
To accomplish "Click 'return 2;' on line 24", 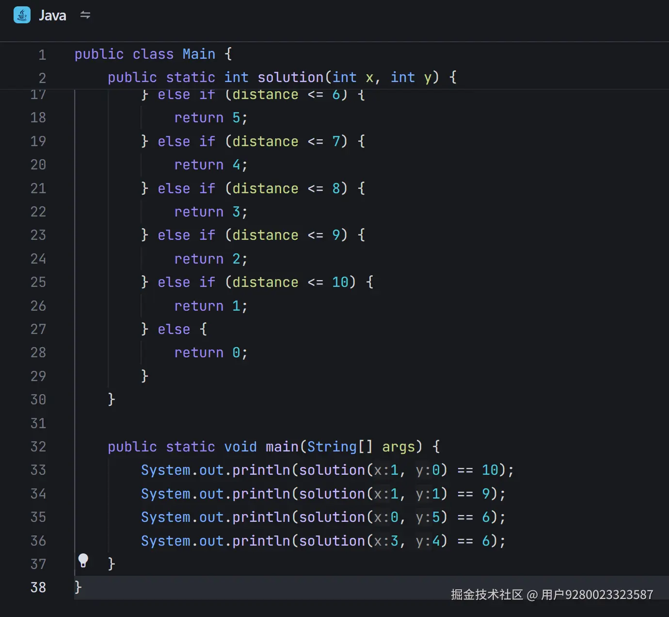I will [211, 259].
